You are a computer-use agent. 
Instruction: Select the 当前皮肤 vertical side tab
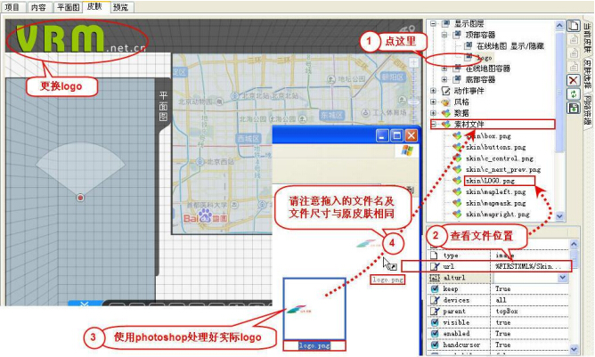coord(587,38)
